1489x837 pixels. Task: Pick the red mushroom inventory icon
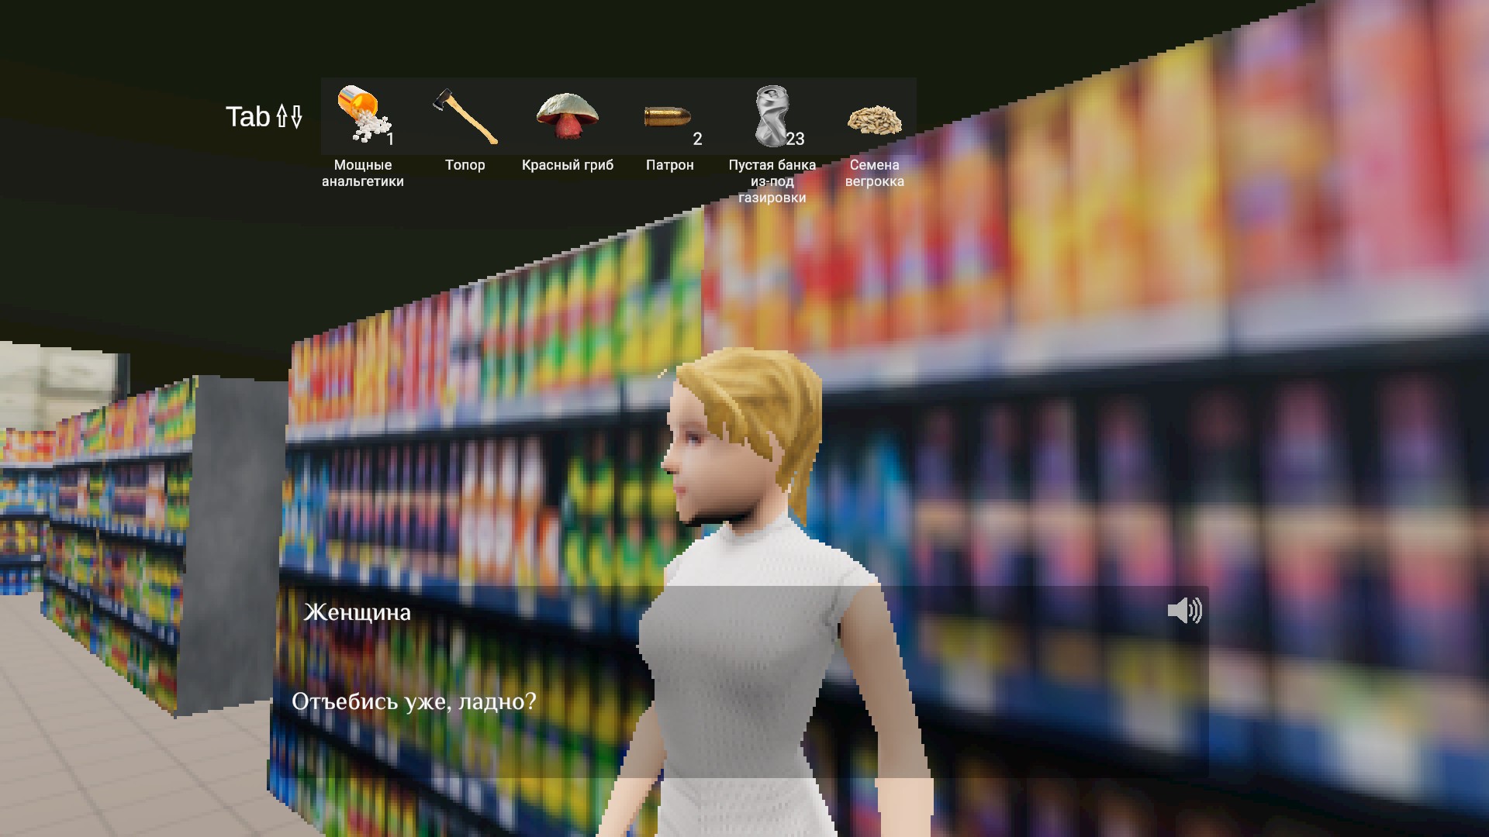coord(567,116)
